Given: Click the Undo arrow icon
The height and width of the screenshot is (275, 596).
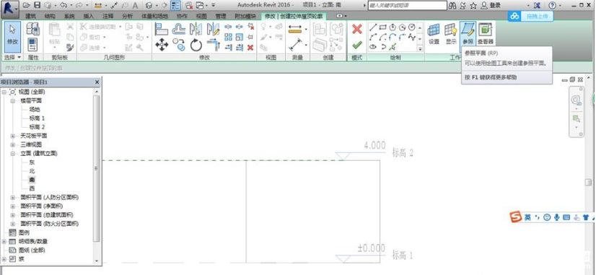Looking at the screenshot, I should point(63,5).
